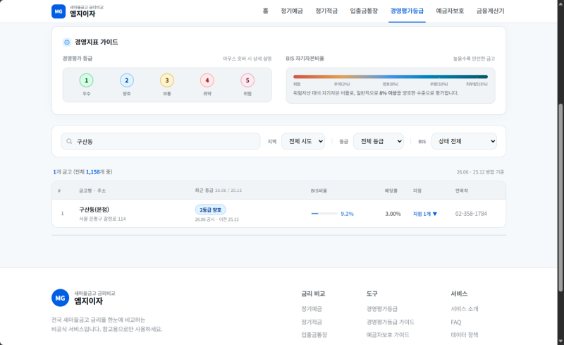The height and width of the screenshot is (345, 564).
Task: Select the 경영평가등급 menu tab
Action: [407, 11]
